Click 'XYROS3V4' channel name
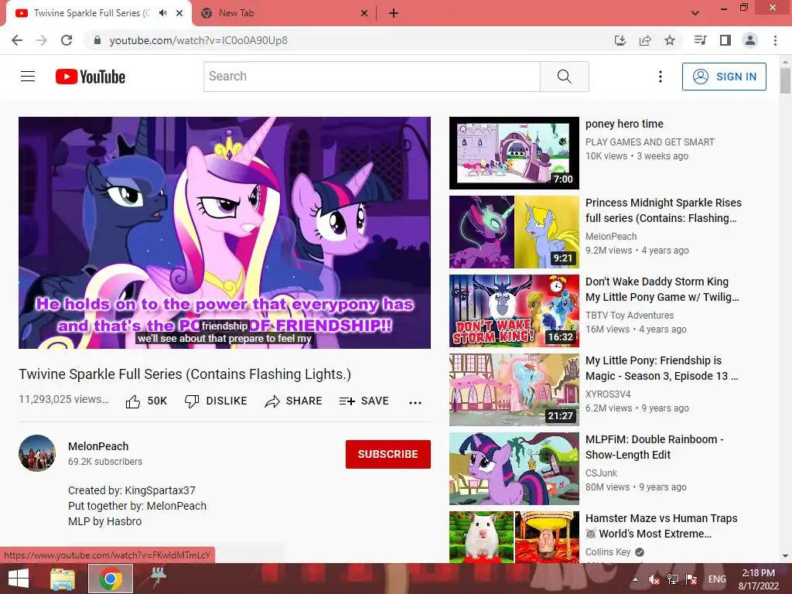Viewport: 792px width, 594px height. 608,394
